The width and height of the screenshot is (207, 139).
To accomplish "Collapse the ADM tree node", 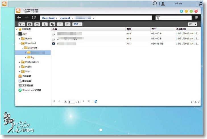I will [17, 34].
